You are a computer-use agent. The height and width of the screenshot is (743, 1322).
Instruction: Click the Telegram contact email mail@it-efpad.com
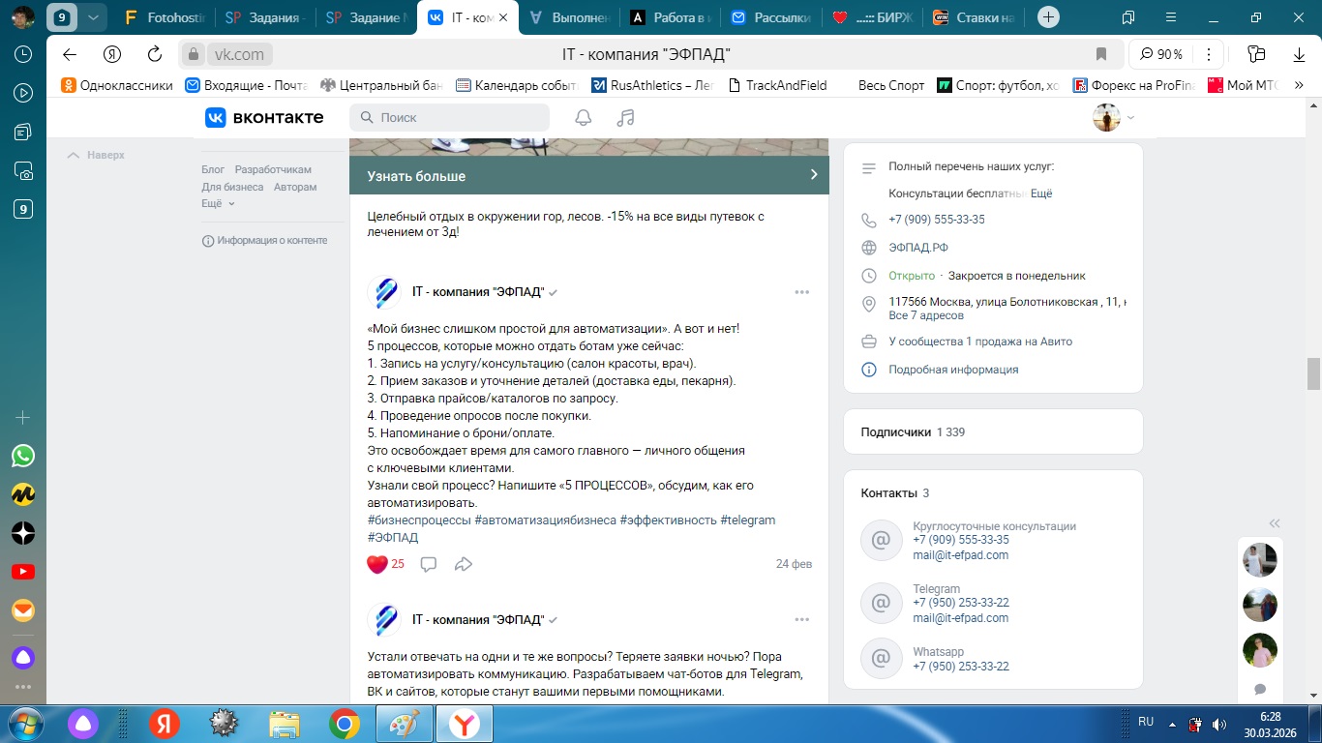pos(960,618)
